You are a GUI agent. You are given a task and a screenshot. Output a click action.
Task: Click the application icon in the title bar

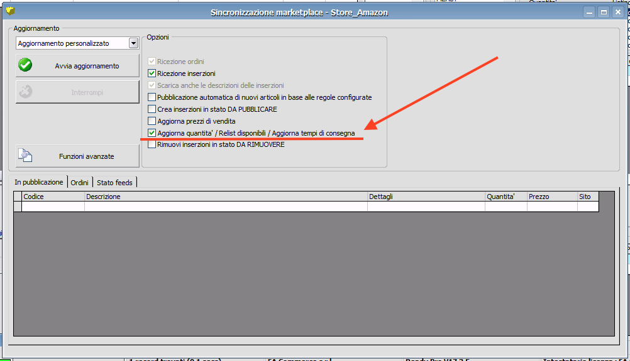point(11,11)
